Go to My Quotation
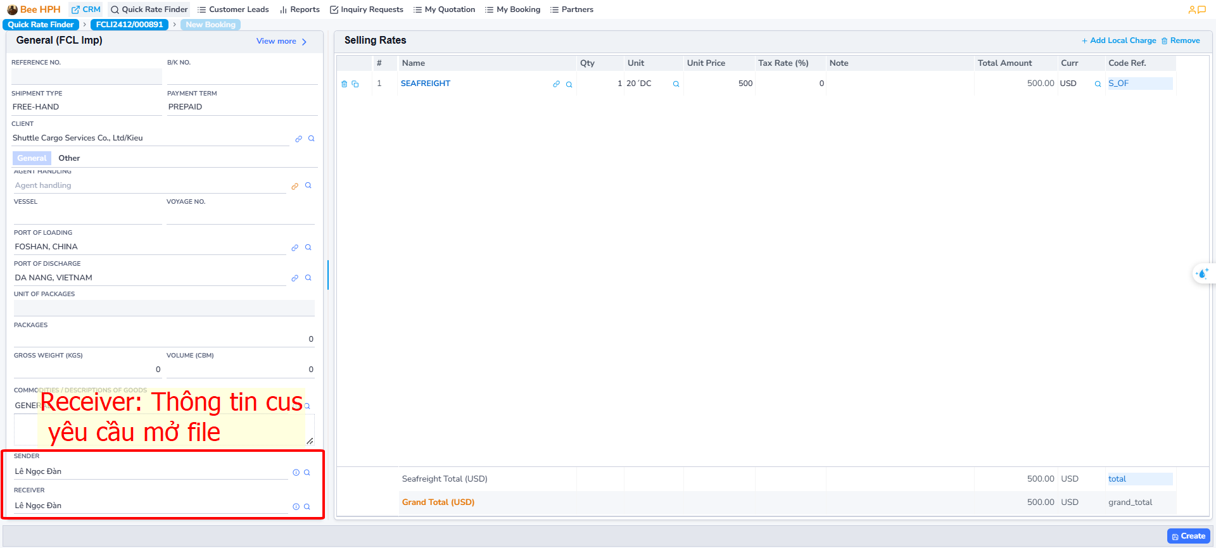Screen dimensions: 1216x548 [x=444, y=9]
